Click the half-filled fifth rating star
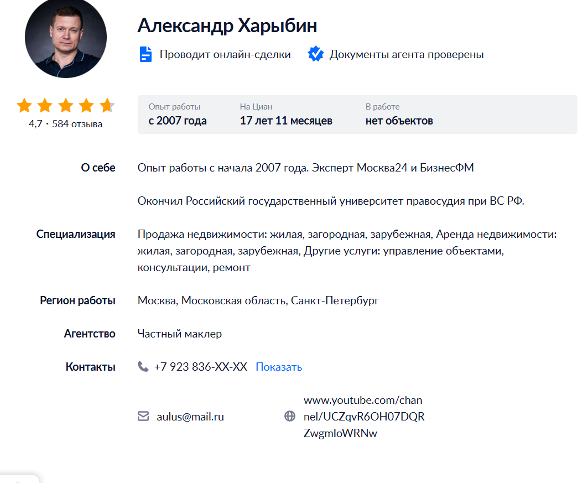 tap(107, 105)
